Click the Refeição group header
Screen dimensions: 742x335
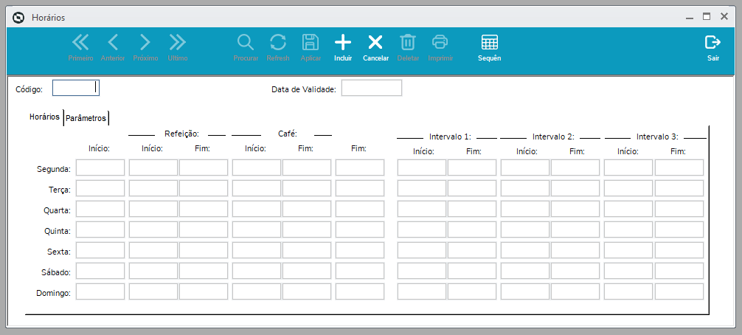pos(181,134)
